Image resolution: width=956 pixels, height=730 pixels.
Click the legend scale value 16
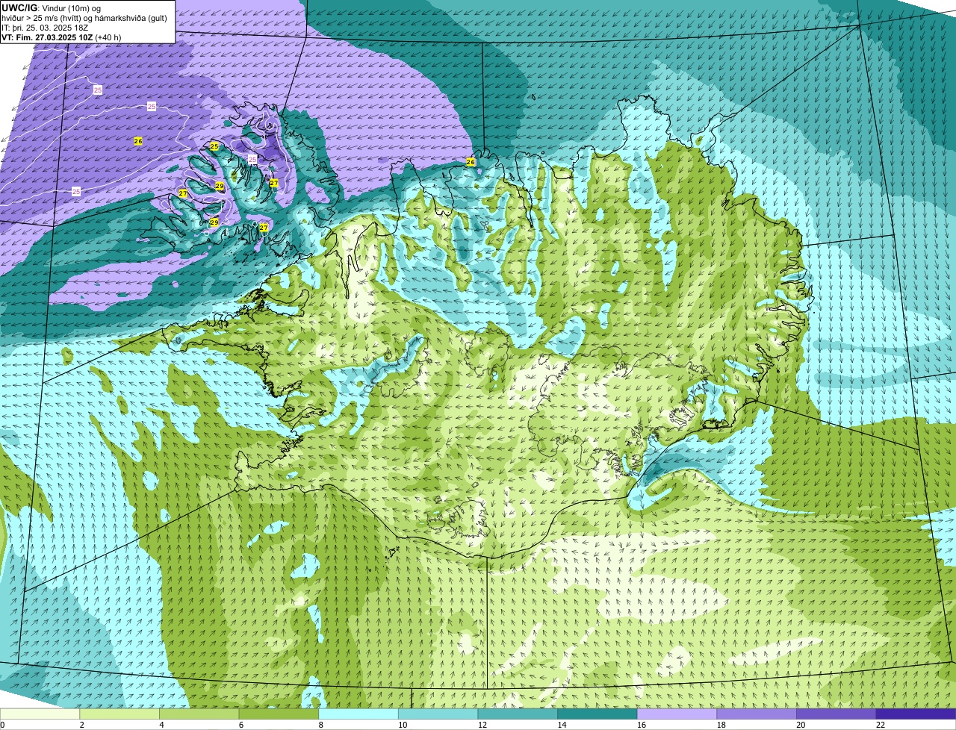pyautogui.click(x=642, y=725)
